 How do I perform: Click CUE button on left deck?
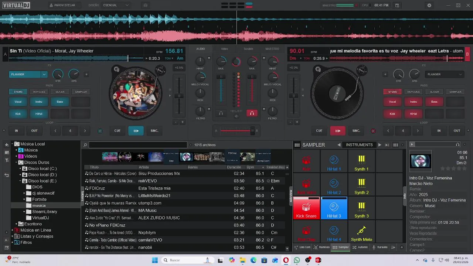coord(117,131)
